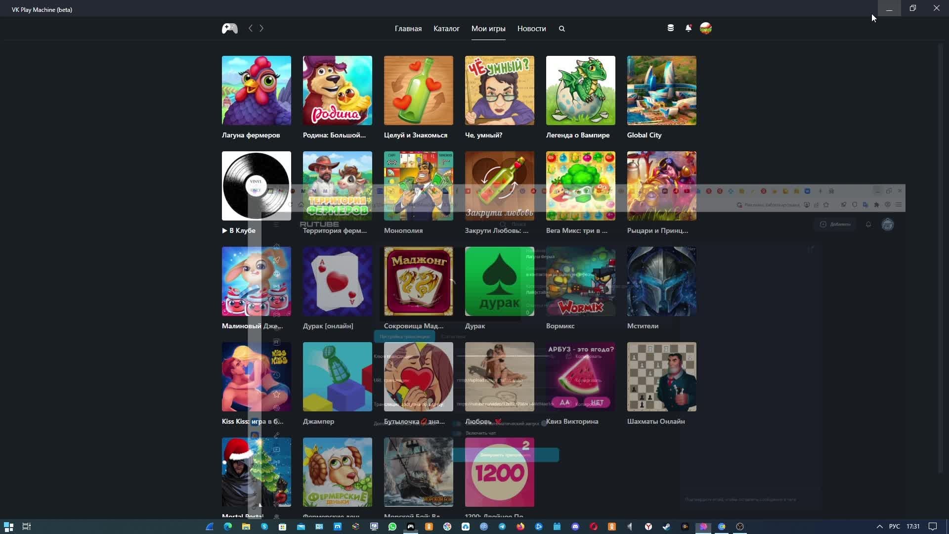Open the Каталог tab
This screenshot has width=949, height=534.
(x=446, y=29)
